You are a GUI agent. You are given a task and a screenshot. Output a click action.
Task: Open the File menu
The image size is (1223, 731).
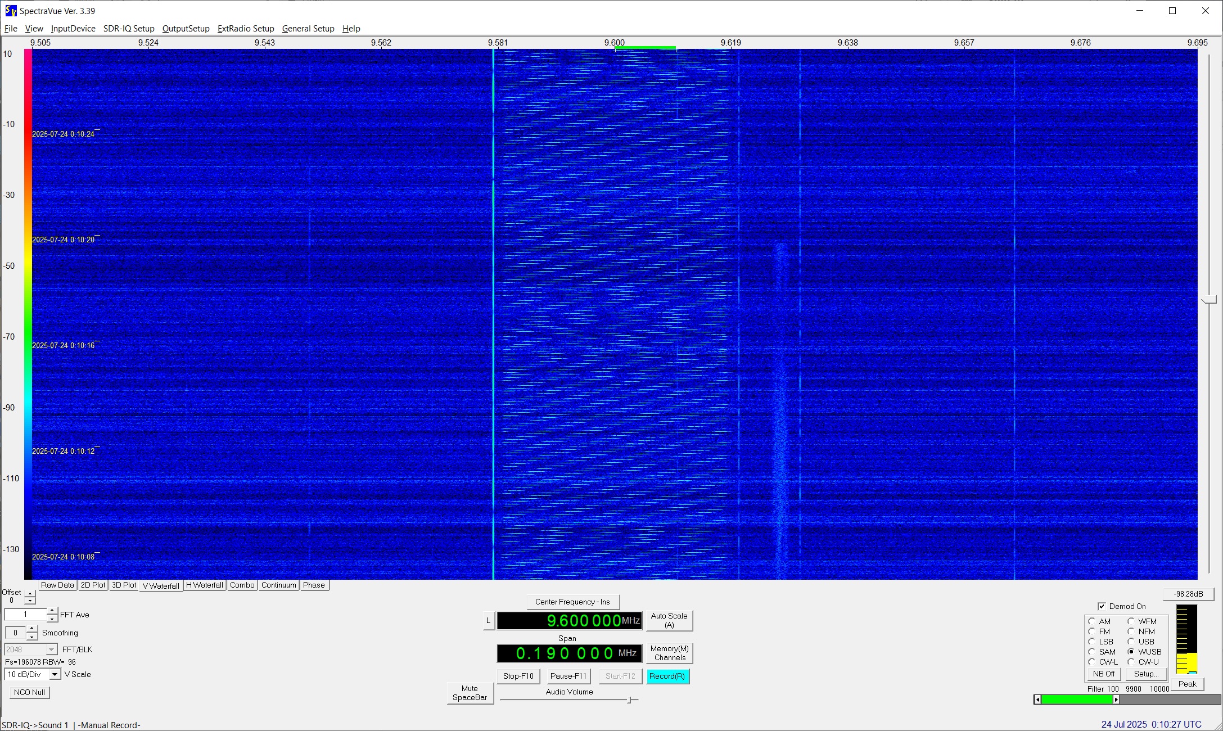coord(11,29)
